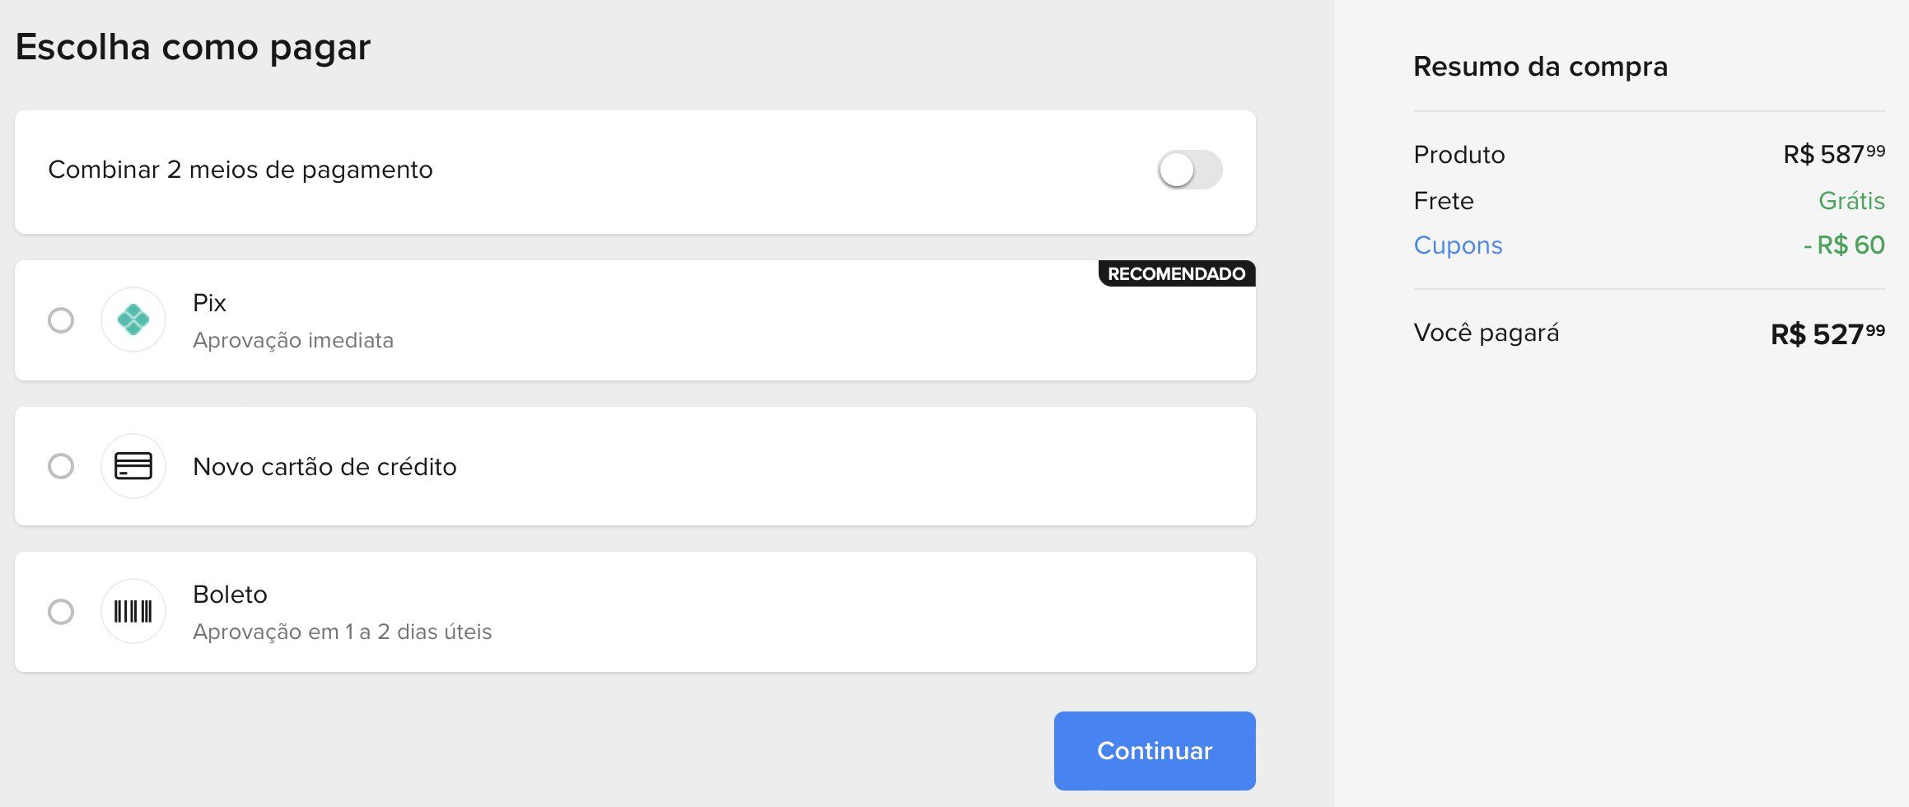Image resolution: width=1909 pixels, height=807 pixels.
Task: Click the Aprovação em 1 a 2 dias úteis text
Action: 342,632
